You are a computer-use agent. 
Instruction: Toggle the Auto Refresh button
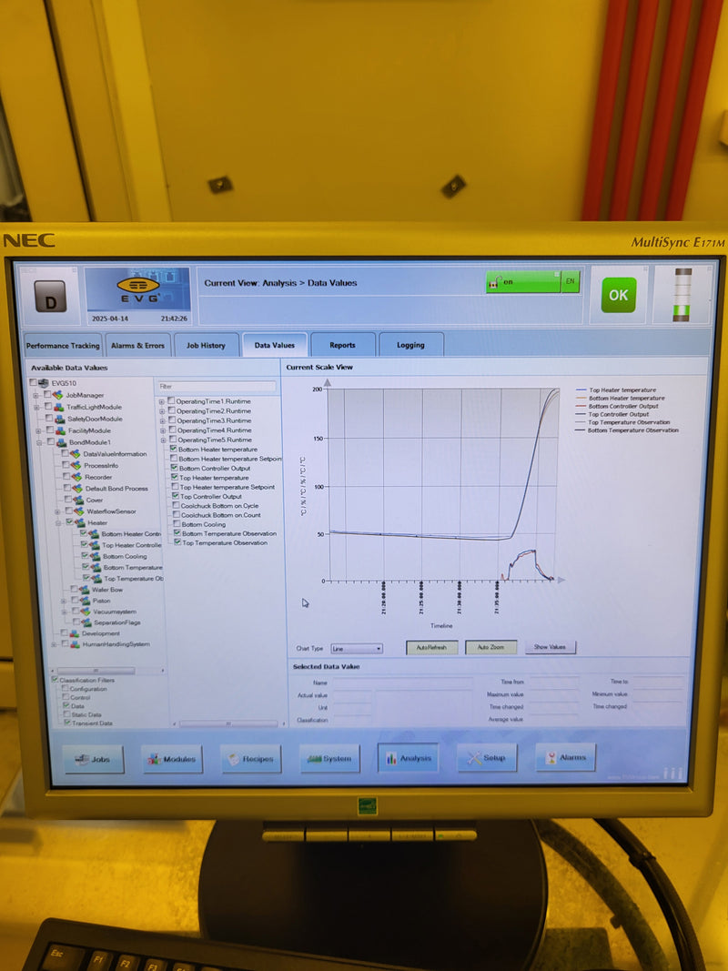430,647
